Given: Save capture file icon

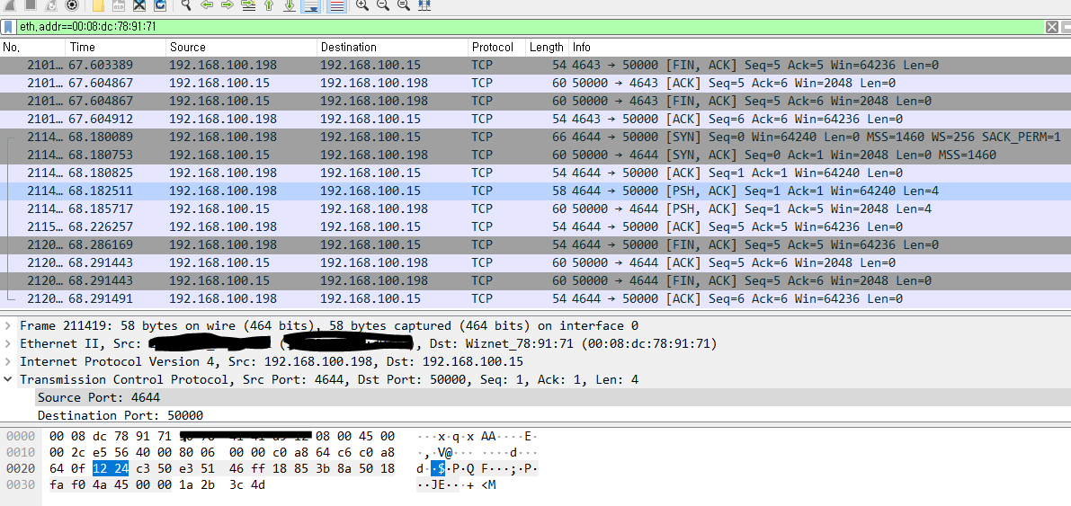Looking at the screenshot, I should click(118, 5).
